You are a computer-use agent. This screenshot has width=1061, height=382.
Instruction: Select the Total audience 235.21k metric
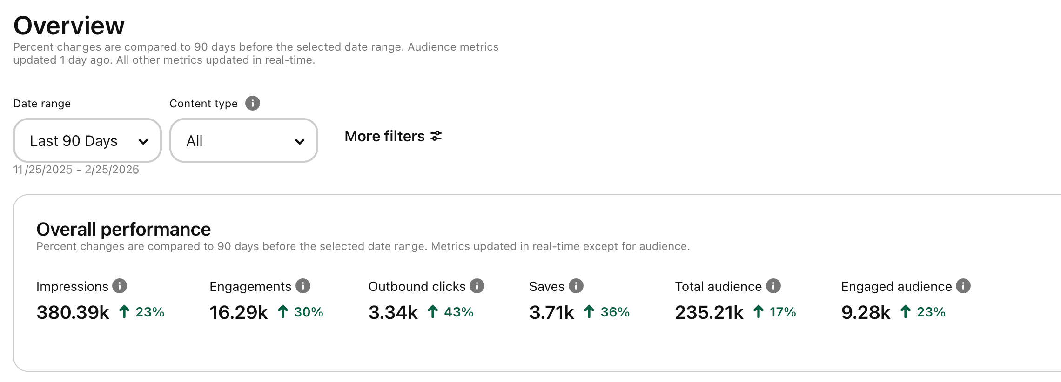(709, 312)
